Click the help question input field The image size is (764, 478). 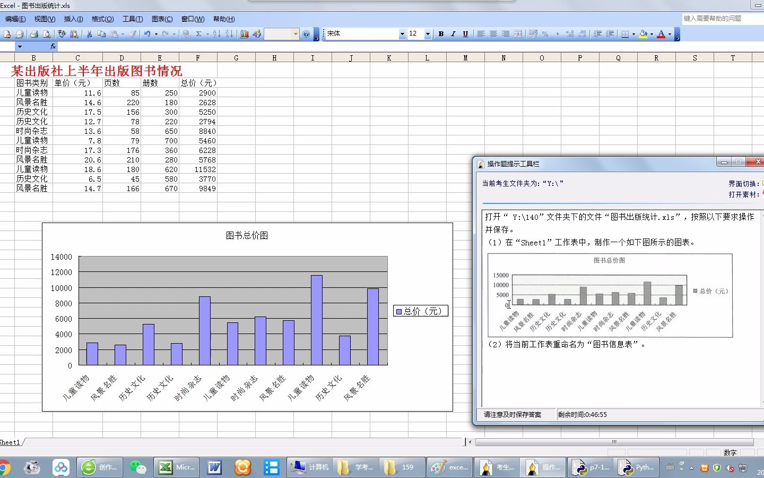[x=723, y=19]
